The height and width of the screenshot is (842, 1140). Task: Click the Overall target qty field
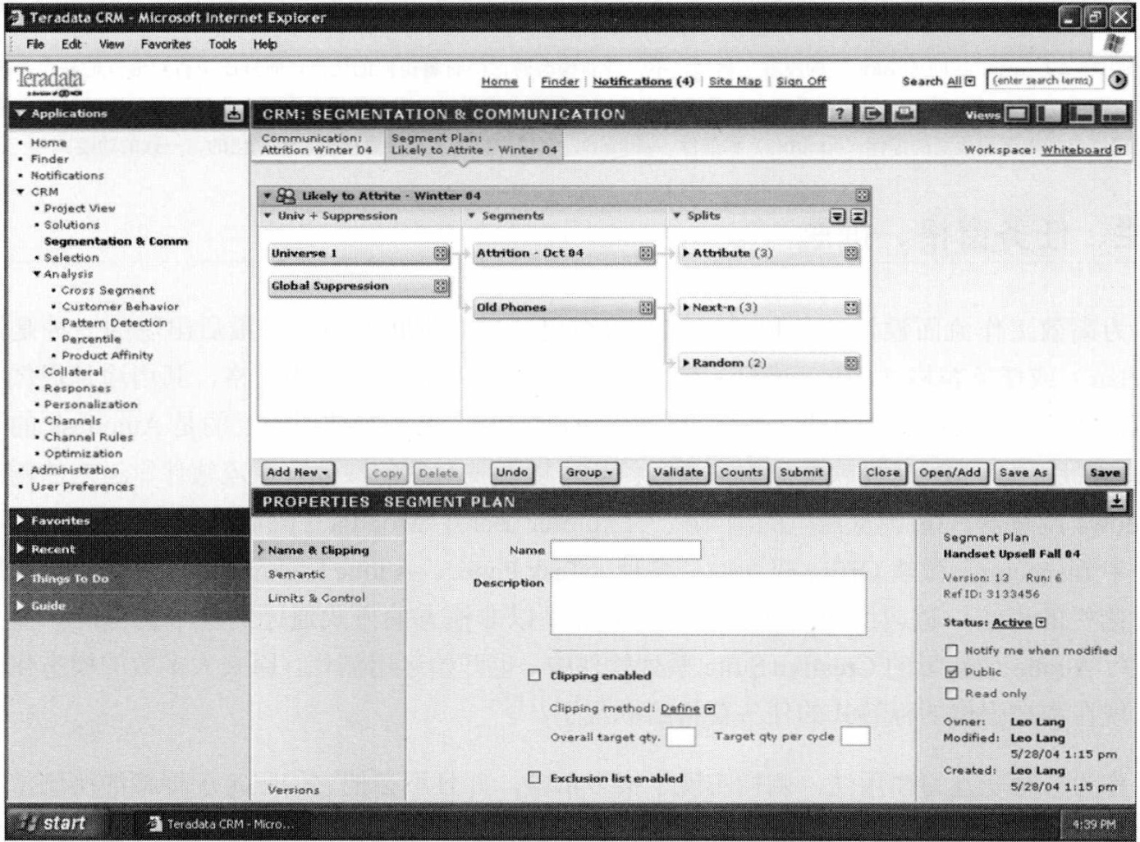[680, 736]
